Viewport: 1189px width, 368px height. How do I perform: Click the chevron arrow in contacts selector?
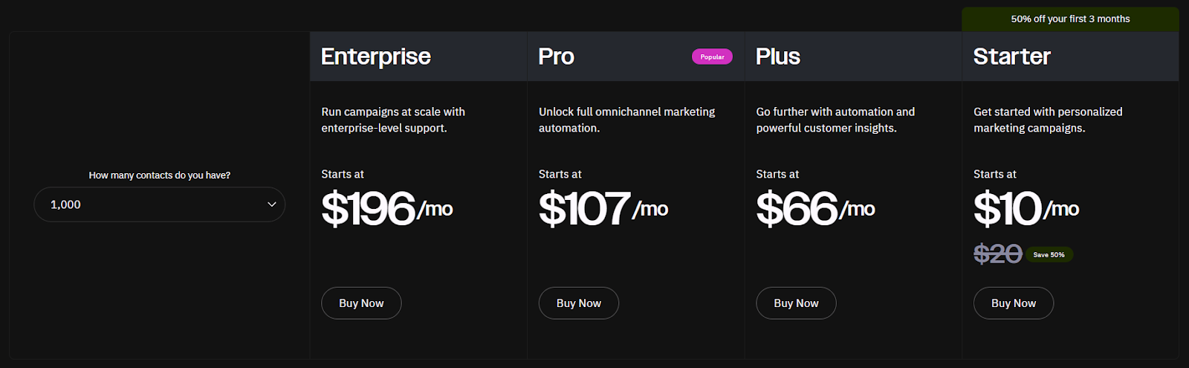pos(272,204)
